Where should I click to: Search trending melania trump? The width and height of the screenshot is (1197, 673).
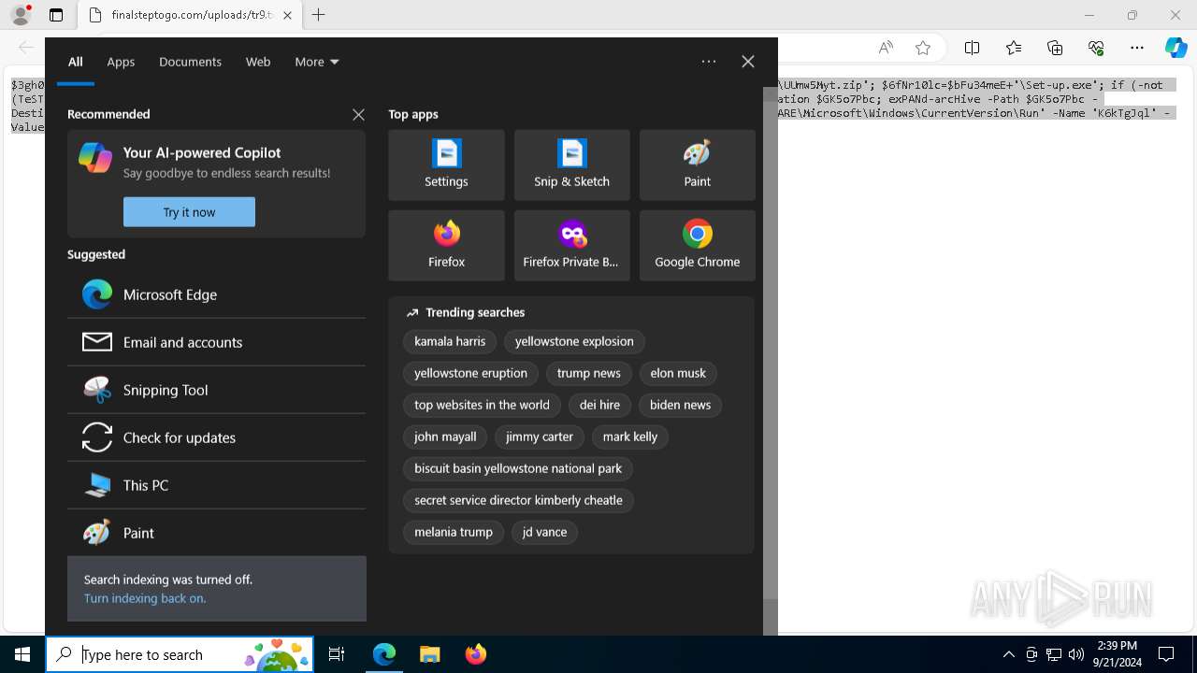point(454,532)
